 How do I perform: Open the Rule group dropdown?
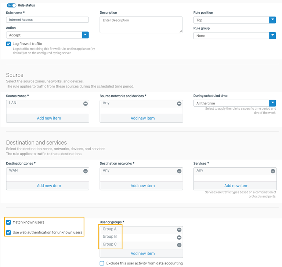pos(272,36)
